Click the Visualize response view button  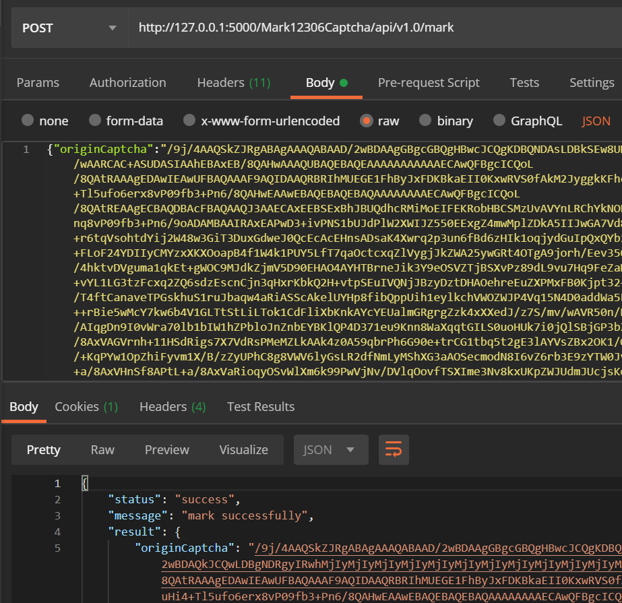[243, 450]
